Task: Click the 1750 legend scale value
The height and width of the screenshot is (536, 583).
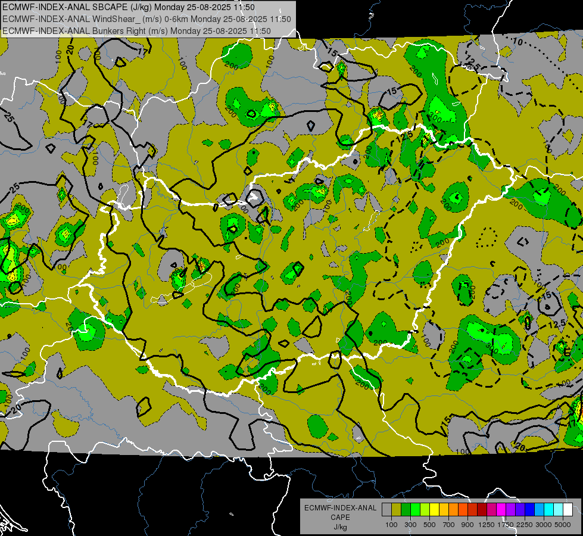Action: tap(506, 525)
